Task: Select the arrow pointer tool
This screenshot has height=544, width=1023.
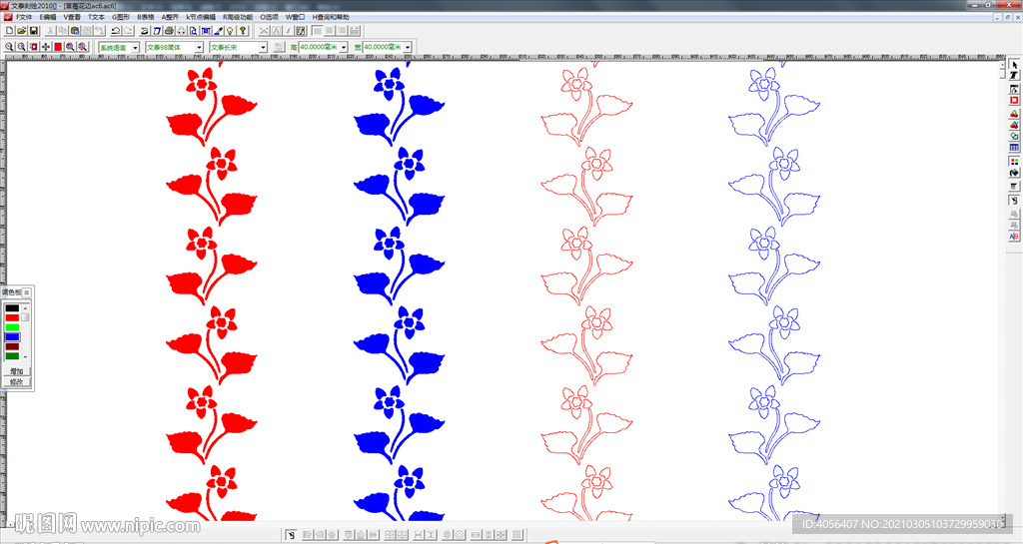Action: [x=1014, y=65]
